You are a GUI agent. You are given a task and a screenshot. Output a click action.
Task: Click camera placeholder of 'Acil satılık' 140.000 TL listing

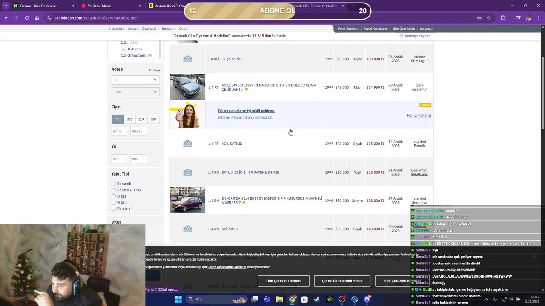[187, 229]
